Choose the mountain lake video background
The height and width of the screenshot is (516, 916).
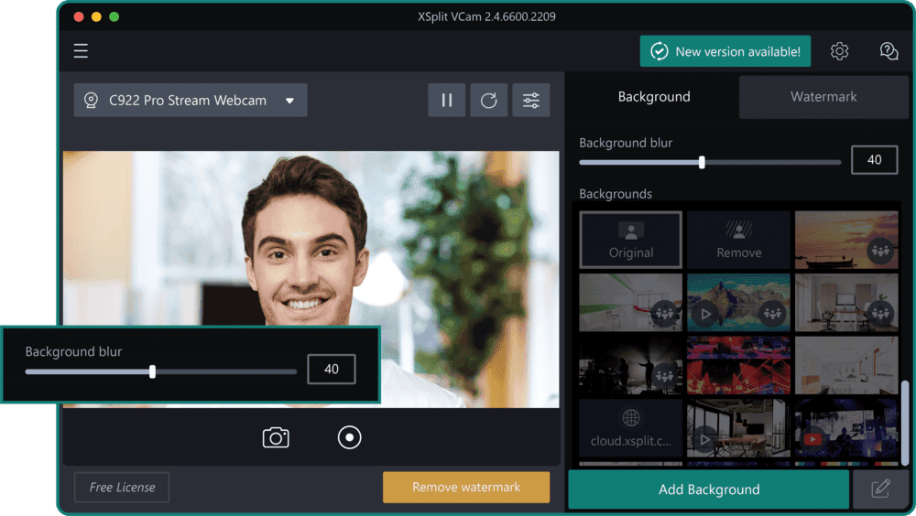click(738, 303)
